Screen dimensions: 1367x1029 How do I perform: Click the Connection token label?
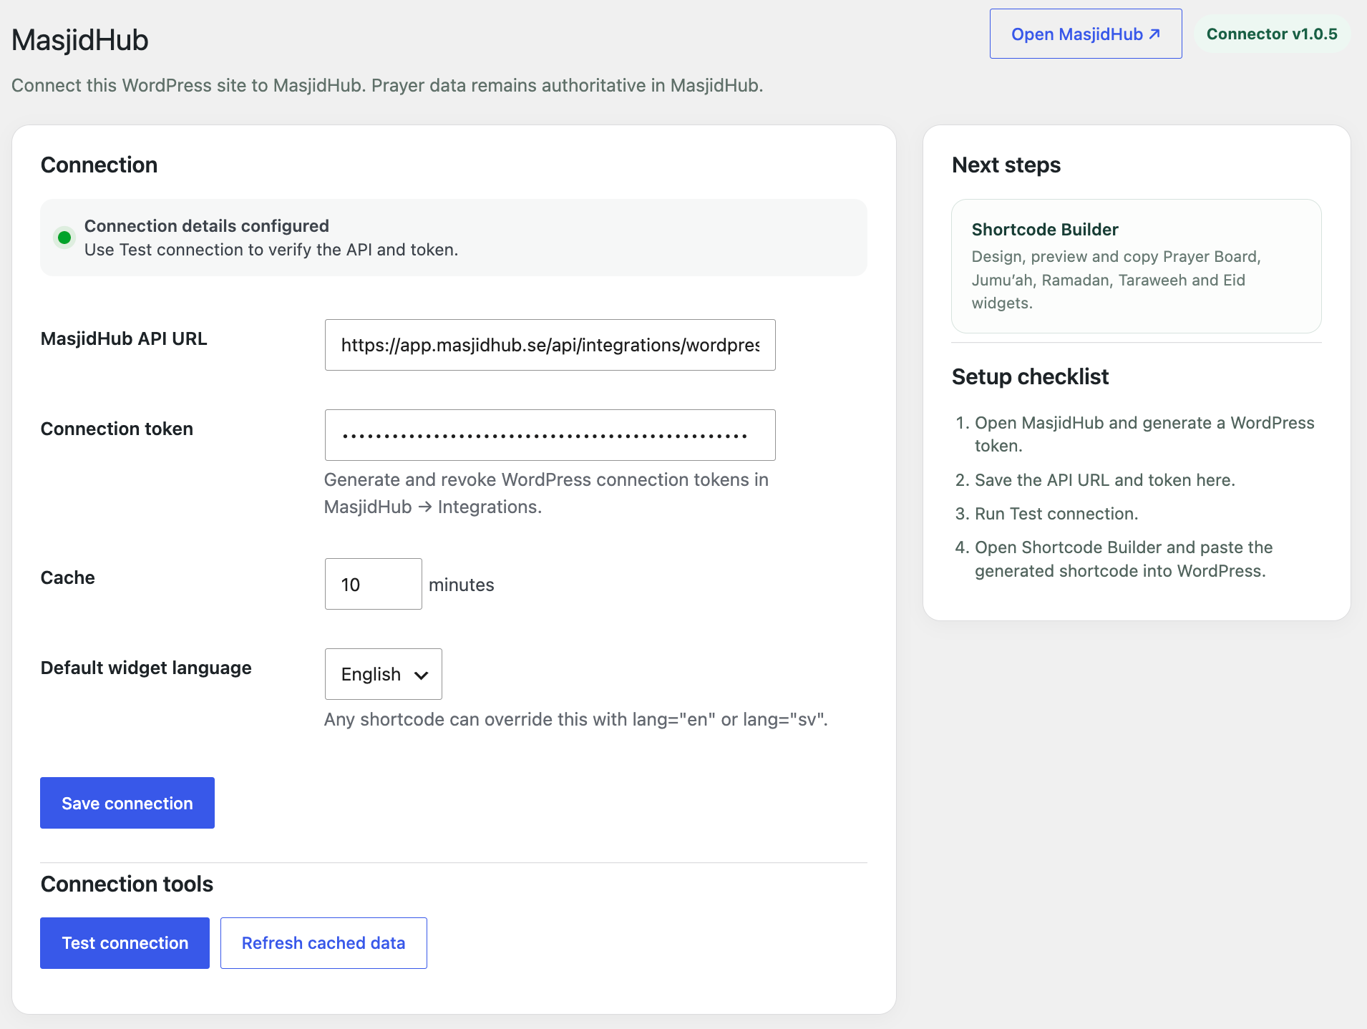pos(117,429)
